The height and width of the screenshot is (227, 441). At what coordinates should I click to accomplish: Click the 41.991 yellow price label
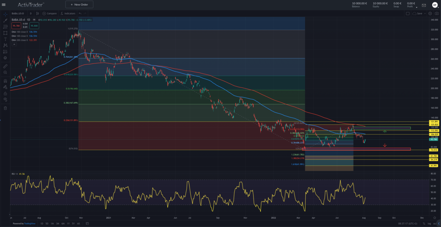coord(434,166)
